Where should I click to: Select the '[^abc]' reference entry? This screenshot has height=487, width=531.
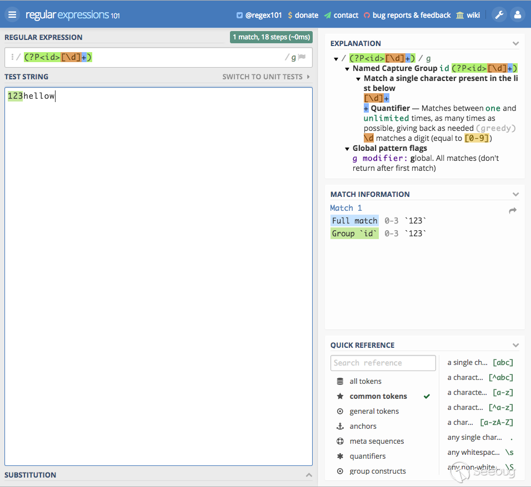click(x=480, y=377)
